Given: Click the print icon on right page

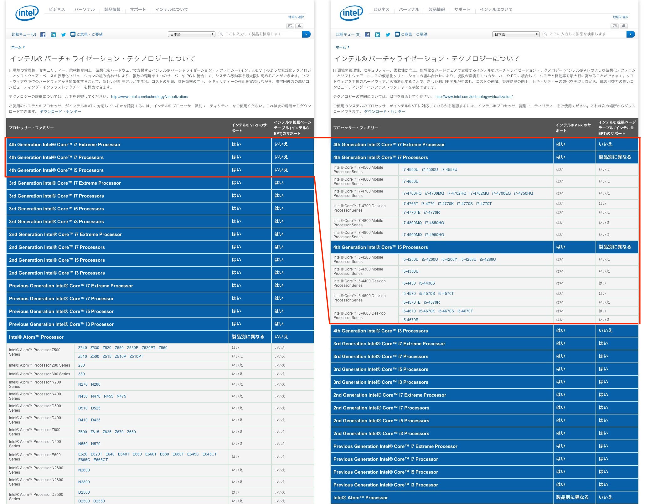Looking at the screenshot, I should (623, 26).
